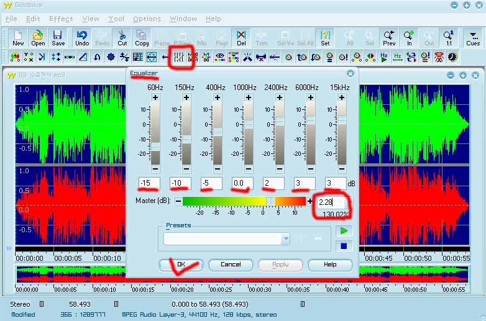Click the rainbow spectrum filter effect icon
486x321 pixels.
pyautogui.click(x=234, y=57)
